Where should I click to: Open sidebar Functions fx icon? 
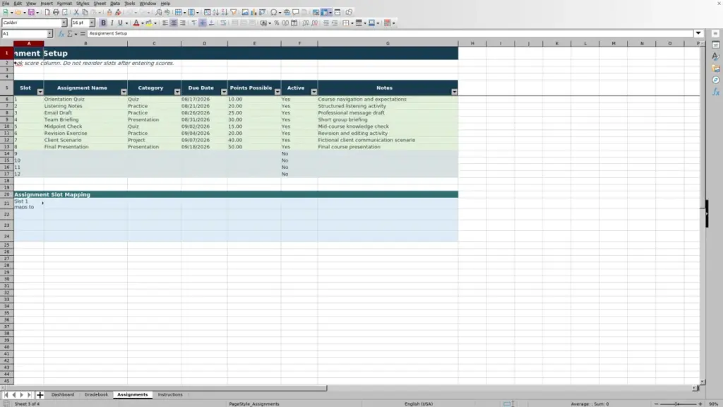(715, 92)
